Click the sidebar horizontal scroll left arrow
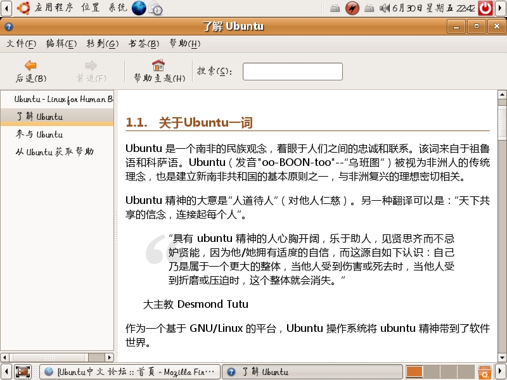Viewport: 507px width, 380px height. point(4,357)
